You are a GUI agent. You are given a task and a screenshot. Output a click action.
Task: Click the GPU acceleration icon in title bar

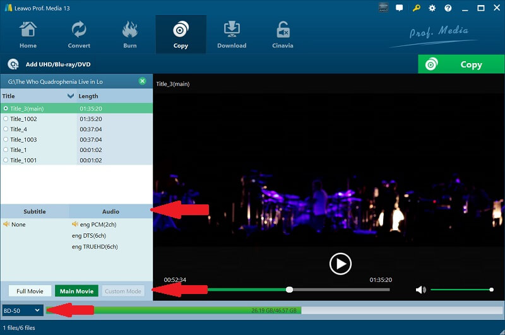[383, 8]
